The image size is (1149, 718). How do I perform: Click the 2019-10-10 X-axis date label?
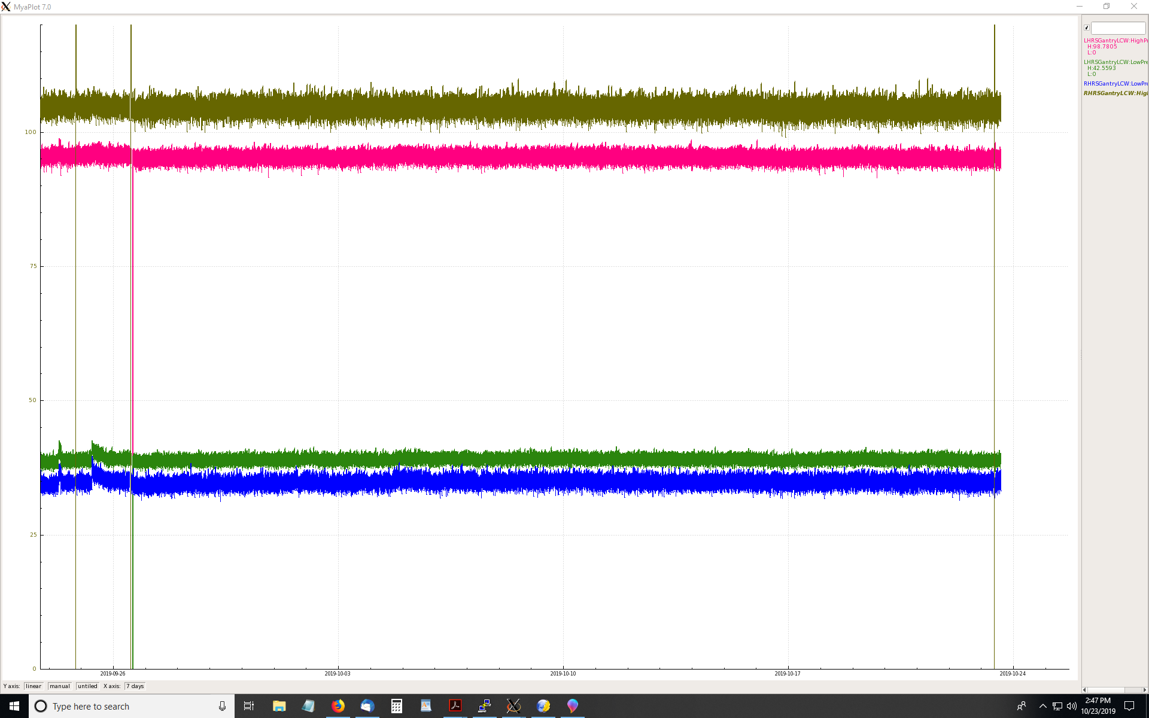pos(563,674)
